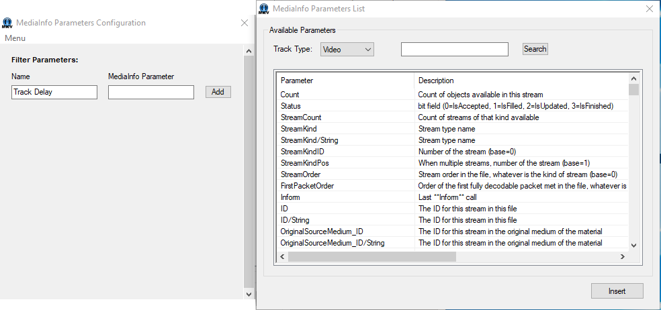The width and height of the screenshot is (661, 310).
Task: Close the MediaInfo Parameters Configuration window
Action: pyautogui.click(x=245, y=23)
